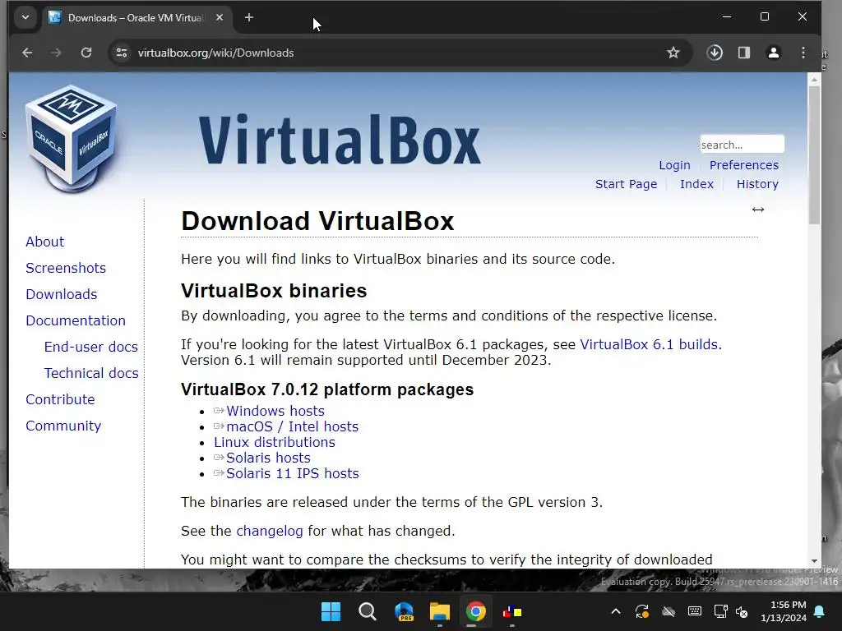
Task: Click the scrollbar down arrow
Action: click(x=814, y=561)
